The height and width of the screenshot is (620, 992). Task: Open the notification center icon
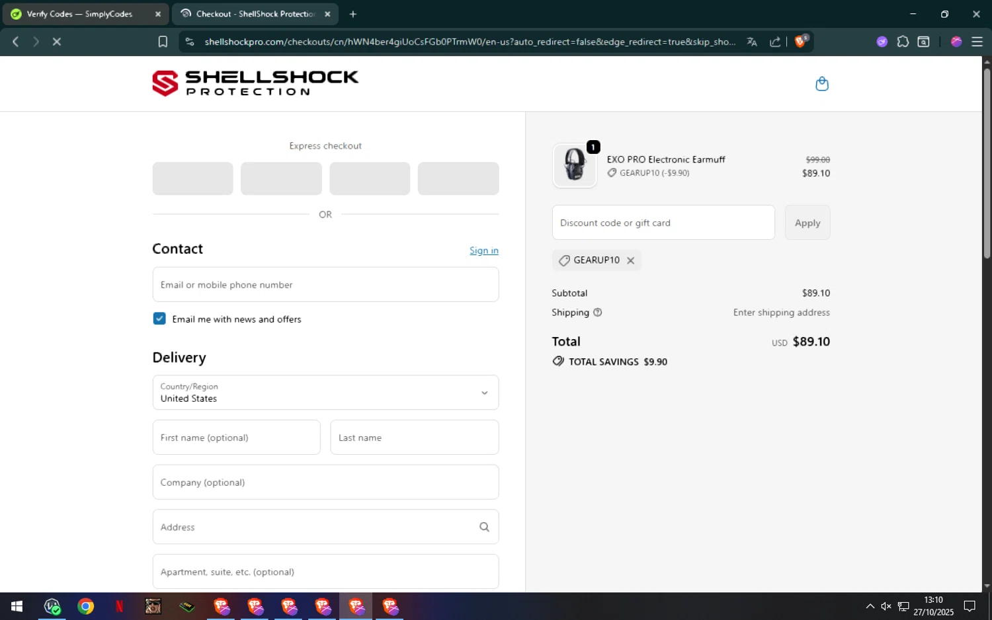pos(970,606)
